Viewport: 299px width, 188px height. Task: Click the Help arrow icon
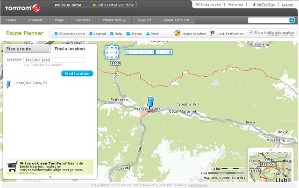pos(112,34)
